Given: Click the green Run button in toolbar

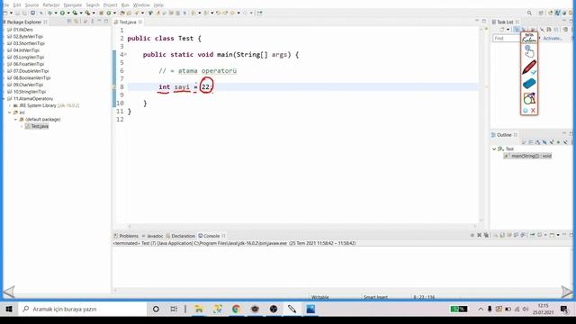Looking at the screenshot, I should [x=62, y=13].
